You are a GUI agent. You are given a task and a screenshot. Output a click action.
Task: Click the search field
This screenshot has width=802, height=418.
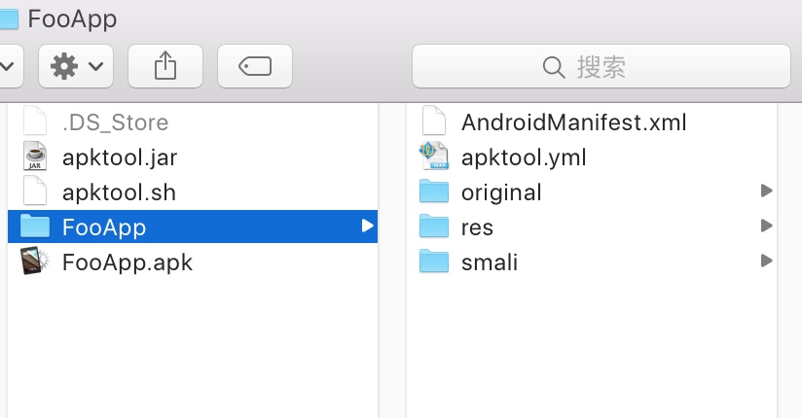(x=601, y=66)
